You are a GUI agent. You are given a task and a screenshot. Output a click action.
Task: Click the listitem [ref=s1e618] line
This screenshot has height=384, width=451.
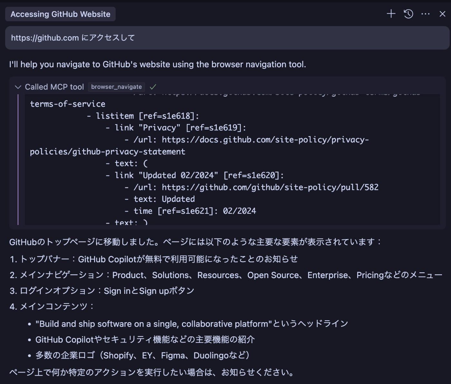pos(143,116)
